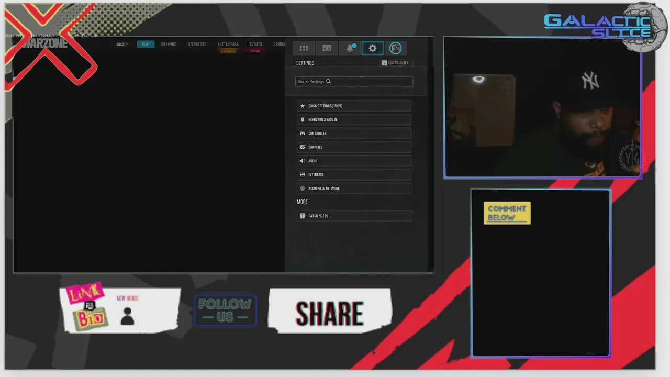Open Patch Notes under More
670x377 pixels.
354,216
